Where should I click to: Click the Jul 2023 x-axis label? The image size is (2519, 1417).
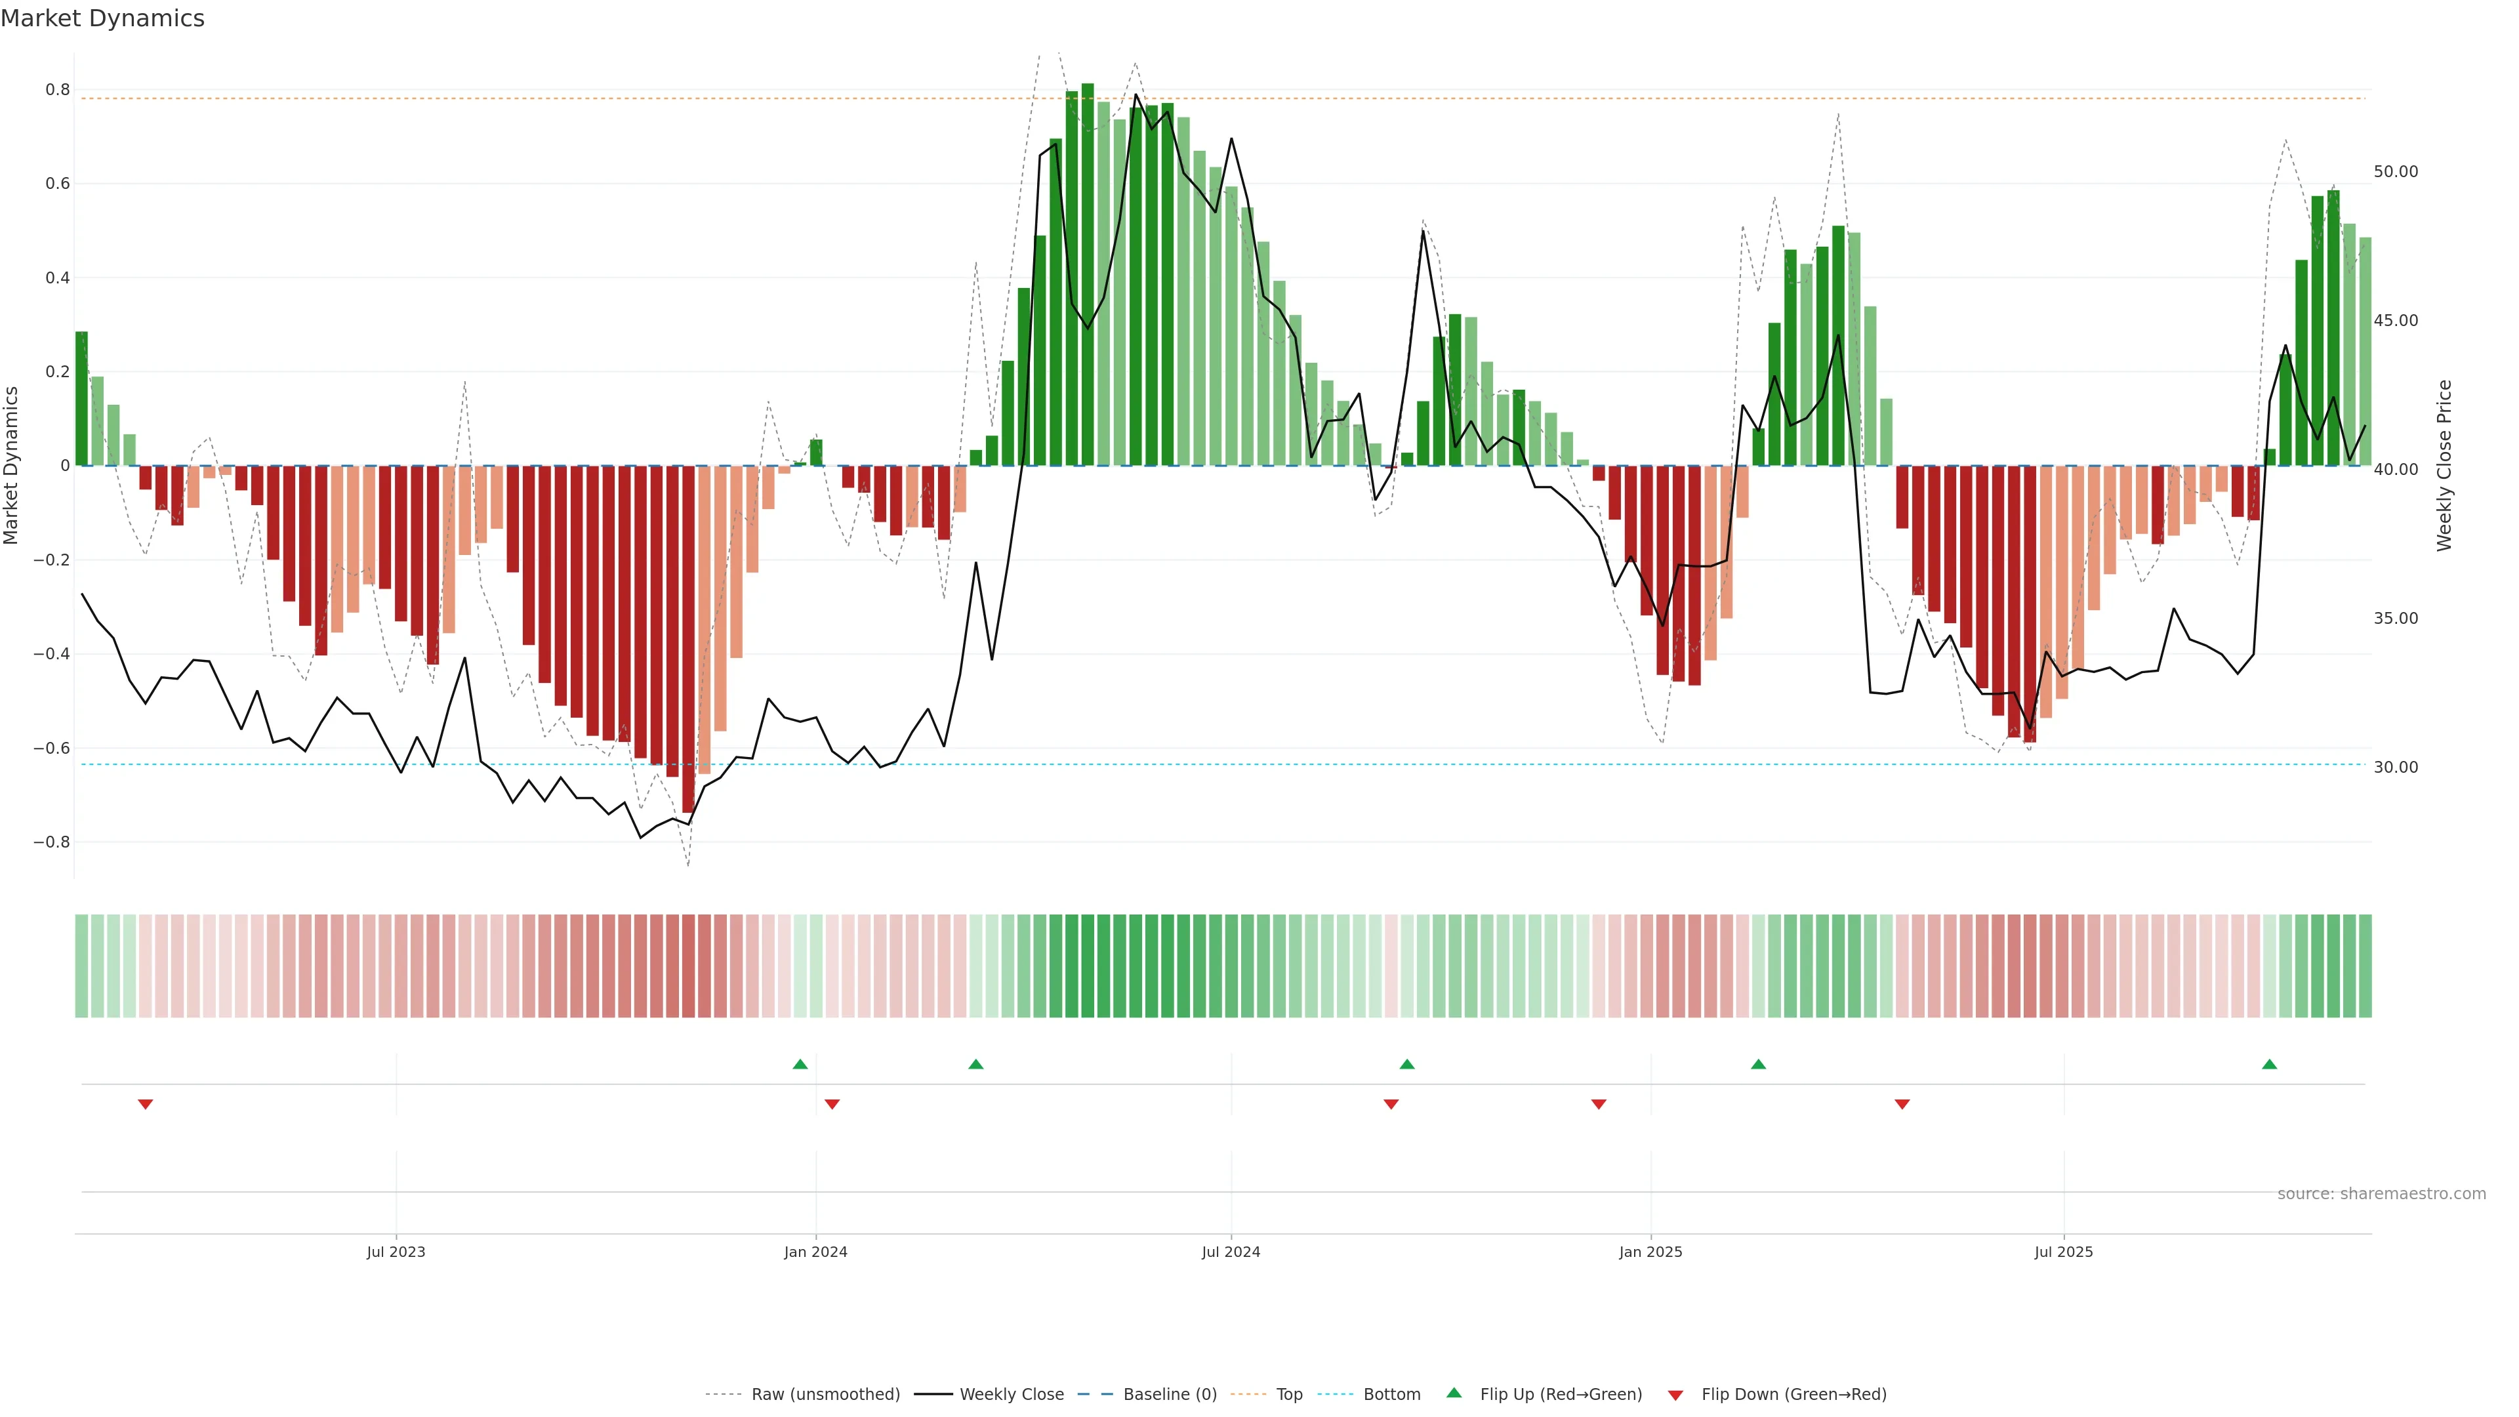pos(396,1252)
